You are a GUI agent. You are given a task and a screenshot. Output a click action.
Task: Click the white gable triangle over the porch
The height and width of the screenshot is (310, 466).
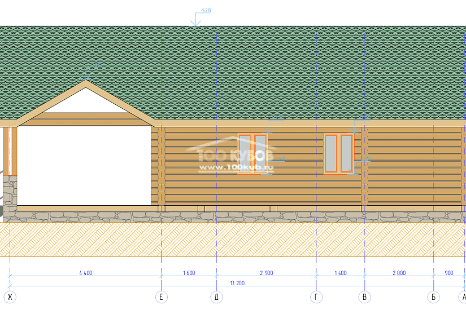[x=85, y=101]
